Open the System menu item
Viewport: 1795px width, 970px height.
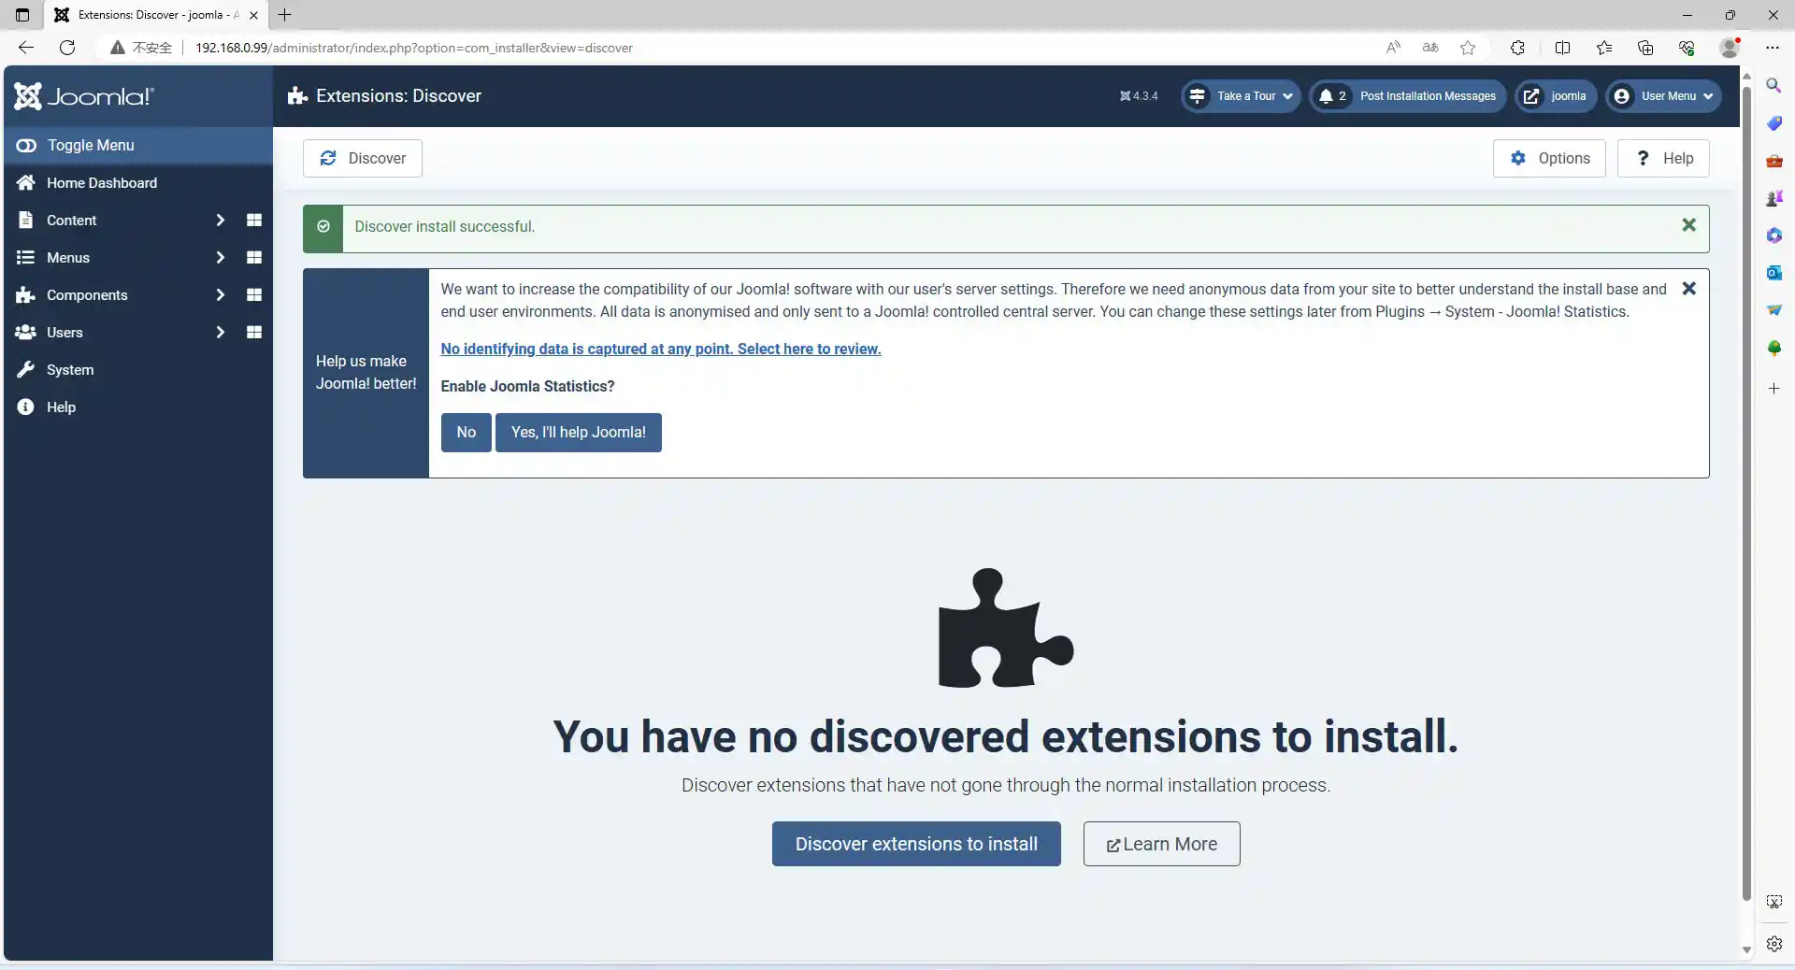click(70, 370)
